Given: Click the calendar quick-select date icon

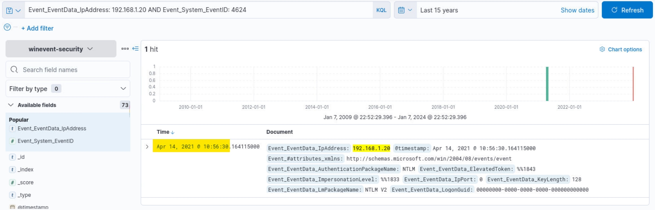Looking at the screenshot, I should 405,10.
